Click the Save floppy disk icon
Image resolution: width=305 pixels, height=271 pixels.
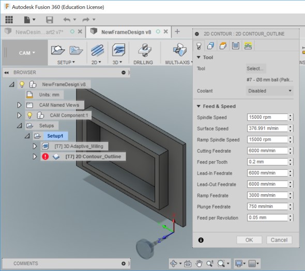50,20
